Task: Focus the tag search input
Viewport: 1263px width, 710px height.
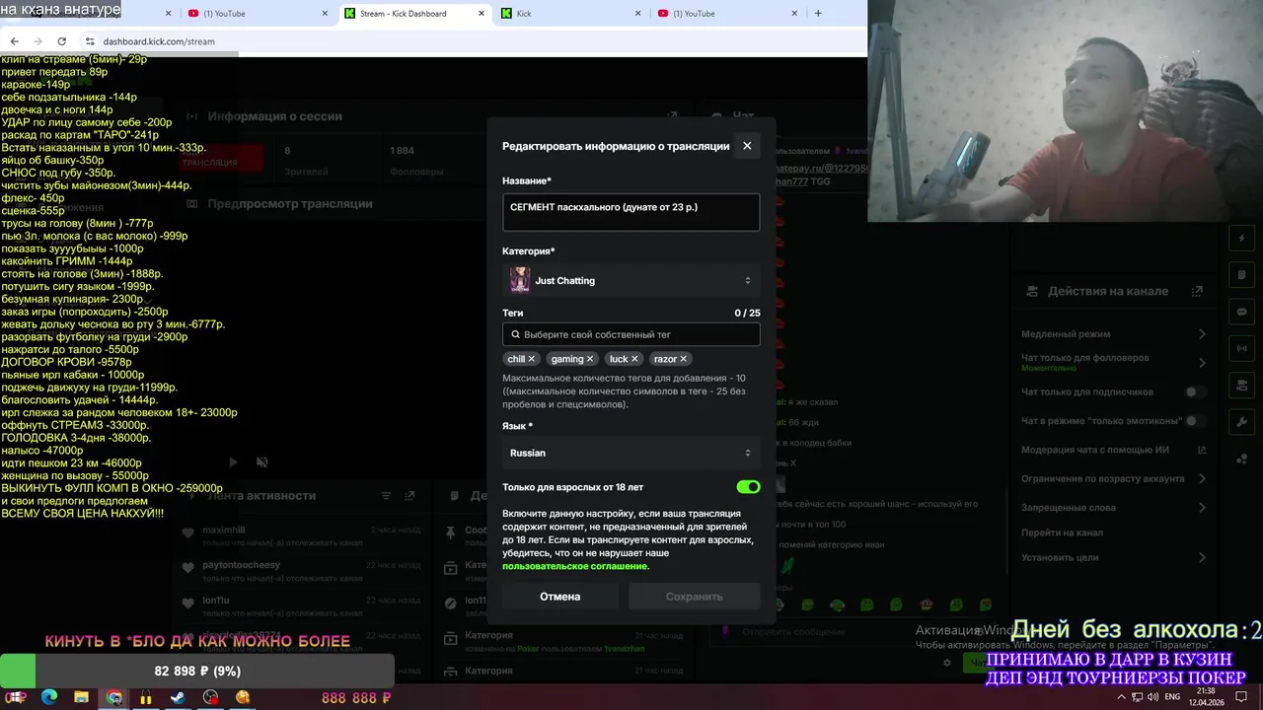Action: pyautogui.click(x=631, y=334)
